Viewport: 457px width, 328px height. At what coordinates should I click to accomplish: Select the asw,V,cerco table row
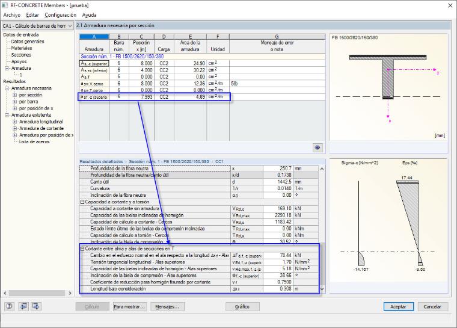pos(202,84)
